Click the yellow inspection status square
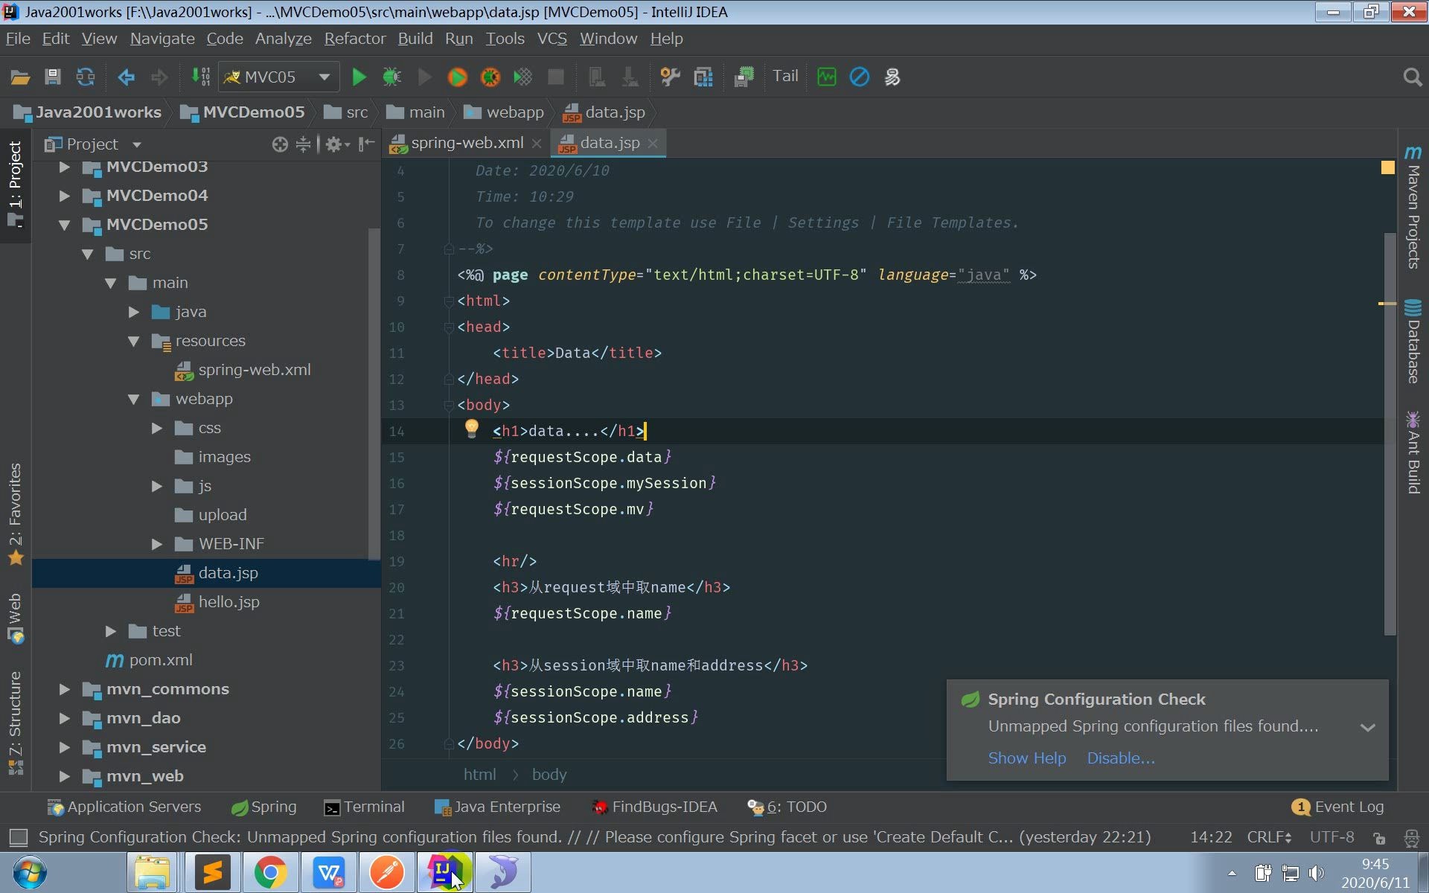The width and height of the screenshot is (1429, 893). coord(1387,168)
